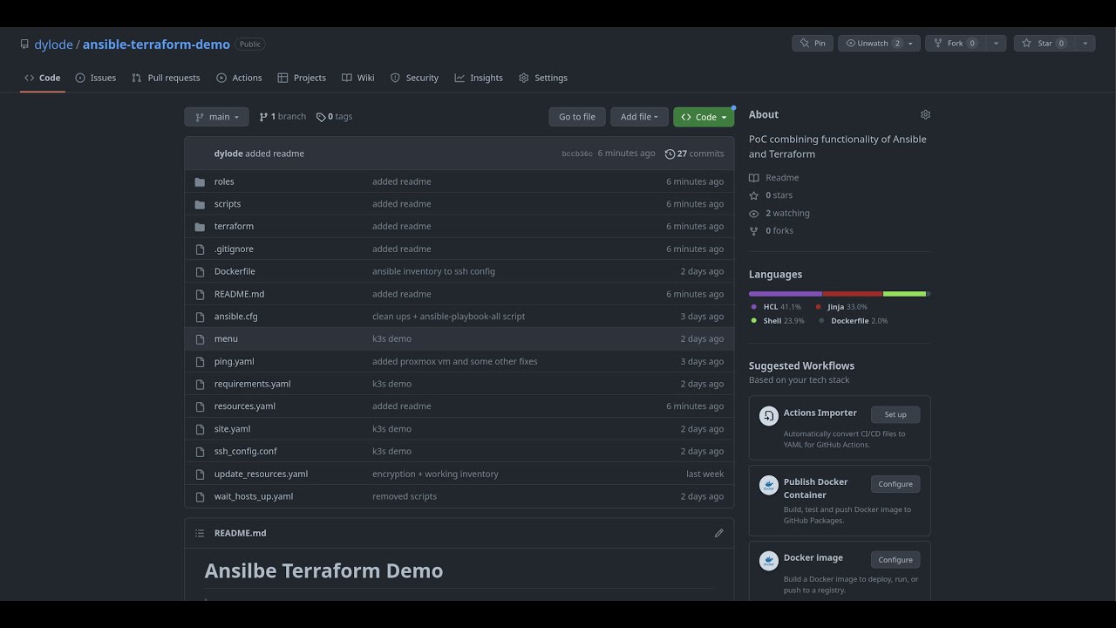Click the file icon next to menu

(200, 339)
